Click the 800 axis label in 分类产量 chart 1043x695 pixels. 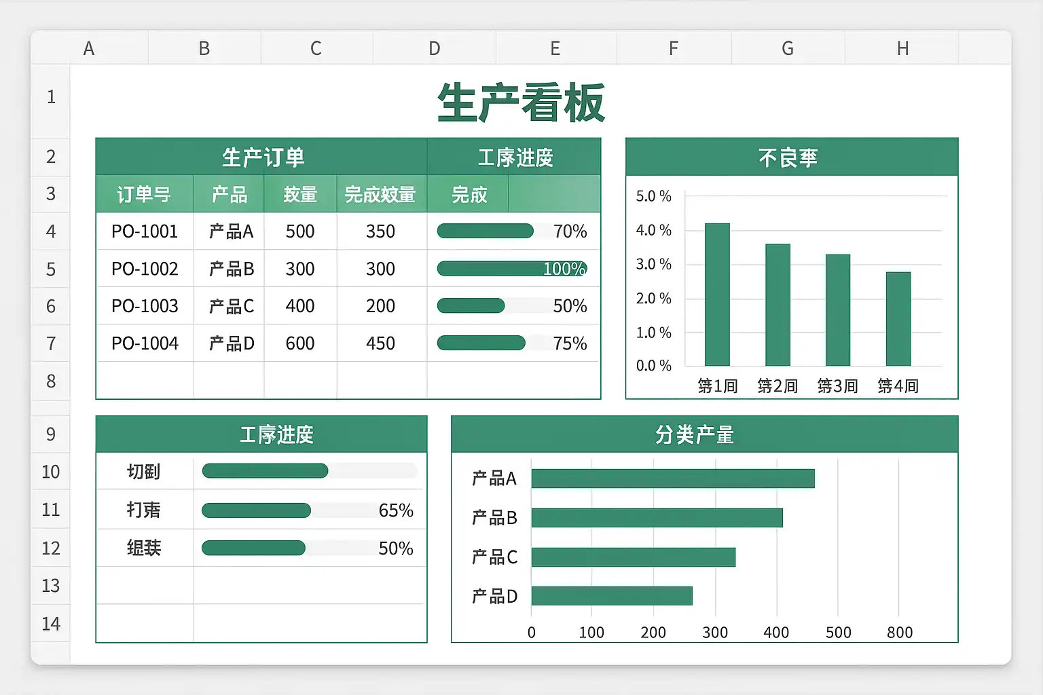click(900, 633)
